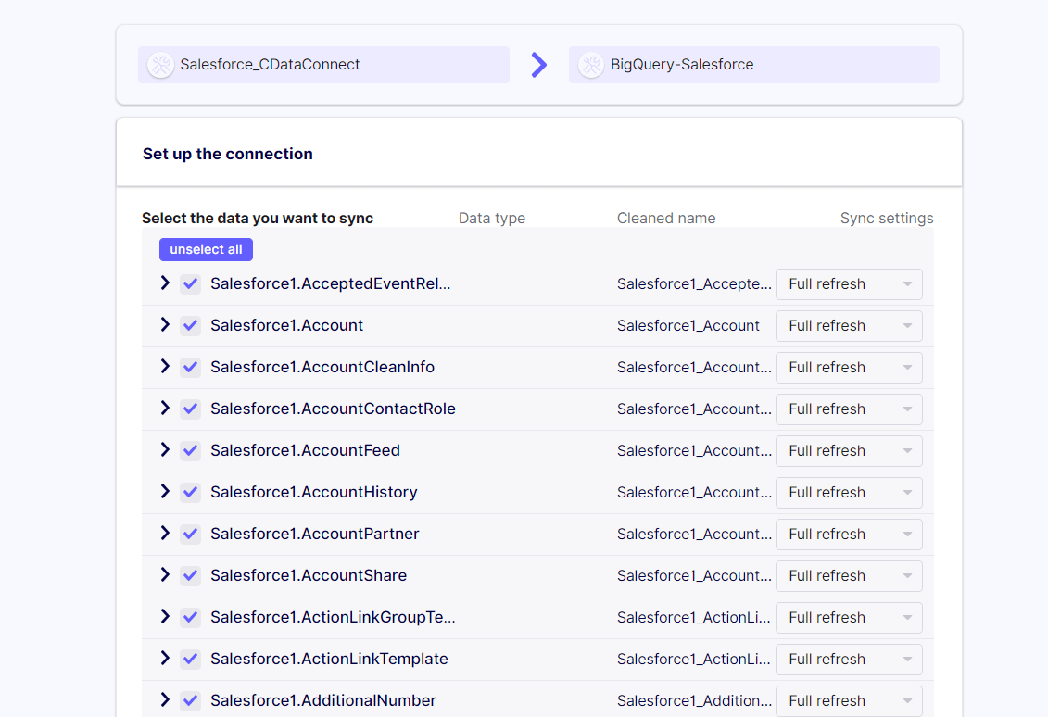Open the sync mode dropdown for Salesforce1.Account
Image resolution: width=1048 pixels, height=717 pixels.
coord(848,326)
